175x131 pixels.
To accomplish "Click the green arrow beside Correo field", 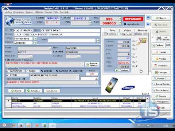I will tap(98, 40).
